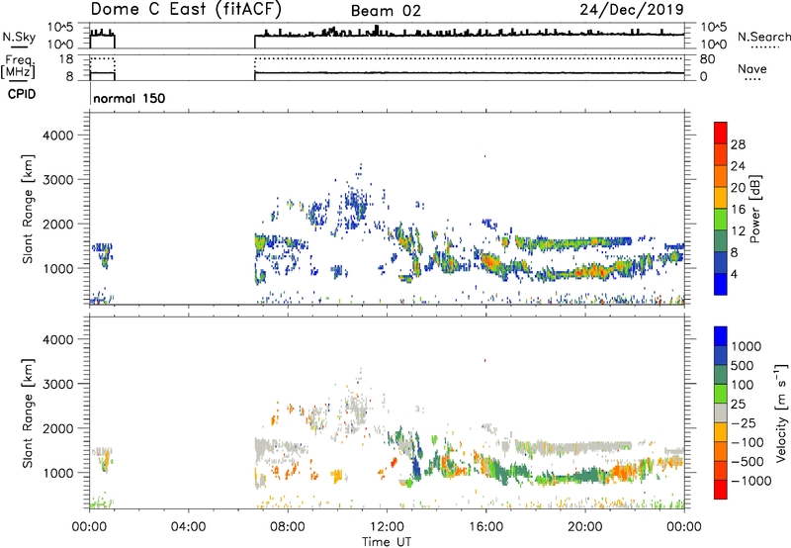This screenshot has height=548, width=791.
Task: Click the '500' velocity colorbar tick value
Action: (x=745, y=366)
